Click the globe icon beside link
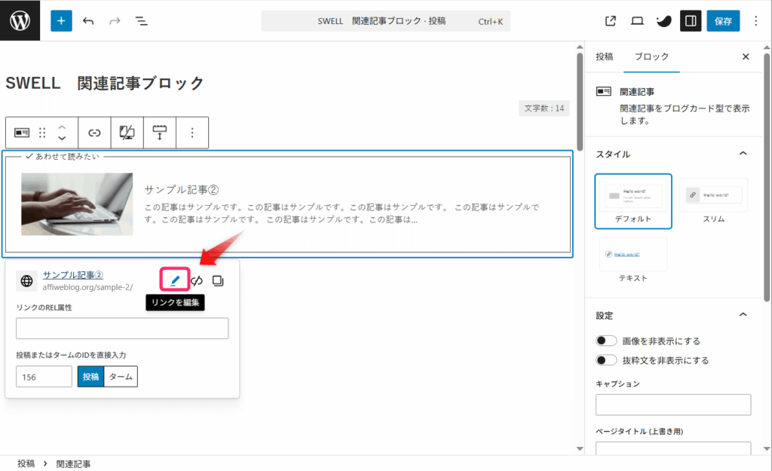 point(26,280)
